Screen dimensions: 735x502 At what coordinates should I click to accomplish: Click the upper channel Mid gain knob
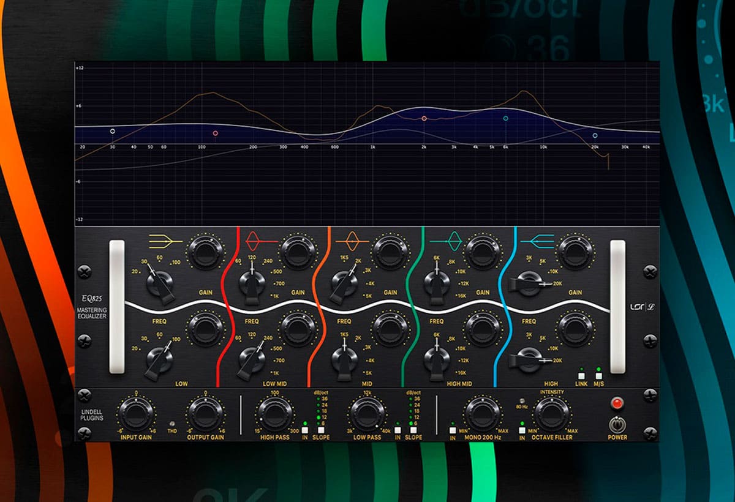pos(390,252)
